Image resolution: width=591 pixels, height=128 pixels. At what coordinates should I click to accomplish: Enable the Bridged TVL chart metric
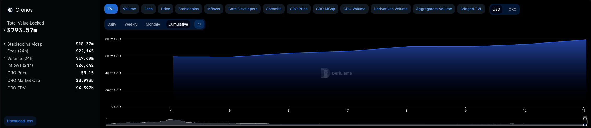[x=471, y=9]
